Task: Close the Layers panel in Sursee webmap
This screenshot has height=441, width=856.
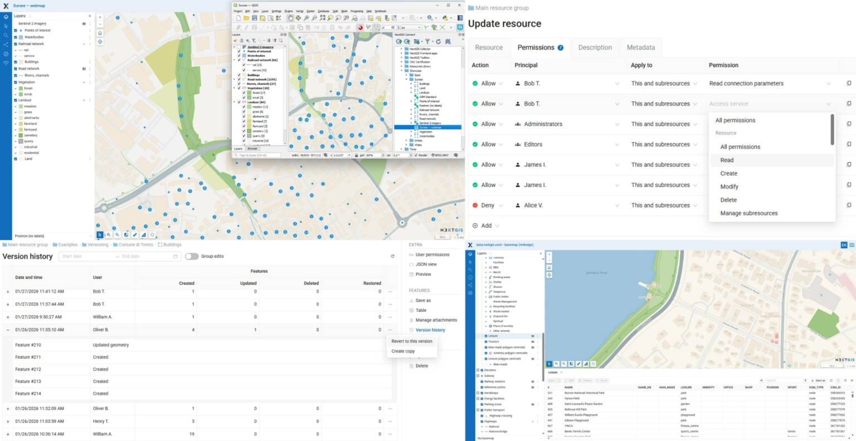Action: [x=90, y=16]
